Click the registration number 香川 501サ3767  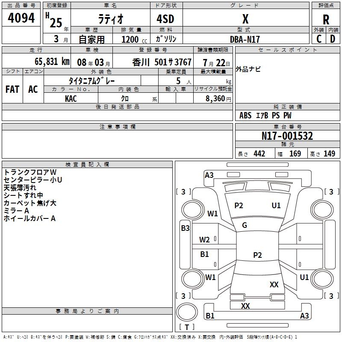point(162,62)
